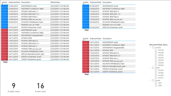Select the 9 static rows card

[x=14, y=87]
